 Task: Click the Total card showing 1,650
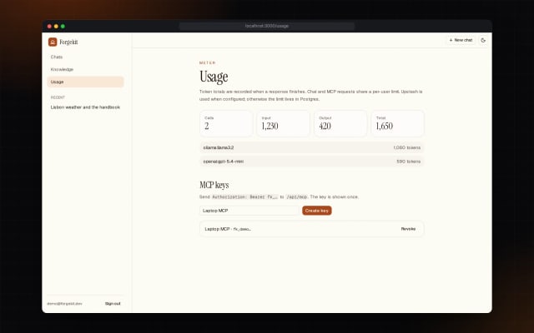(397, 123)
